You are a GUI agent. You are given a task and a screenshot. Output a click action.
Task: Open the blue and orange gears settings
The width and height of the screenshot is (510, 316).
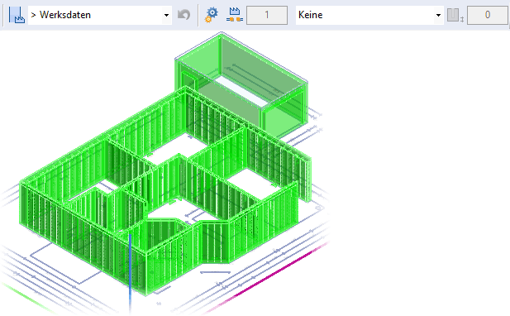coord(212,15)
